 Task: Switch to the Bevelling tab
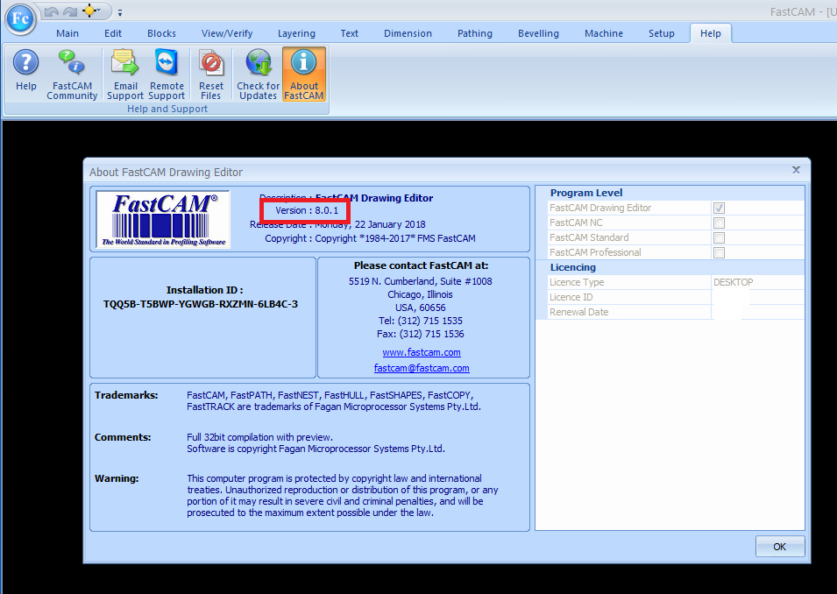538,33
